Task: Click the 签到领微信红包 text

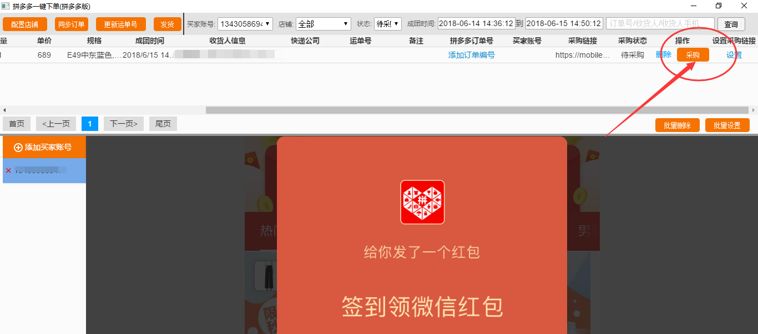Action: 422,306
